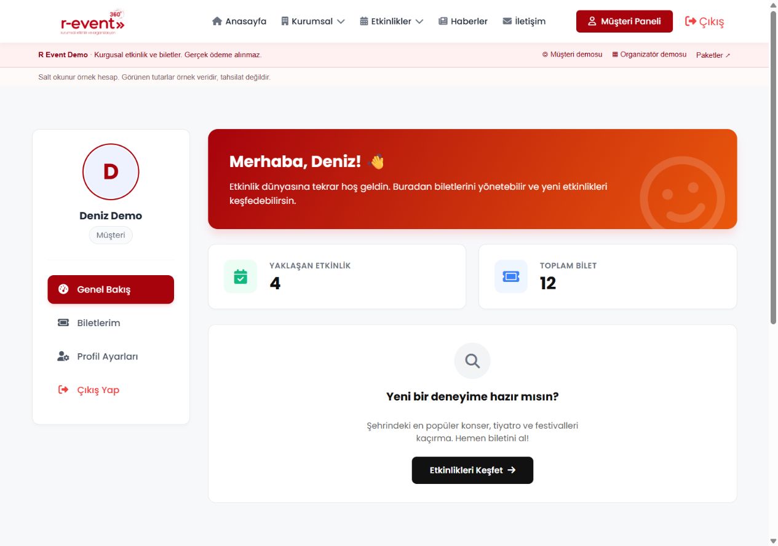This screenshot has height=546, width=778.
Task: Click Çıkış Yap in the sidebar
Action: [x=111, y=390]
